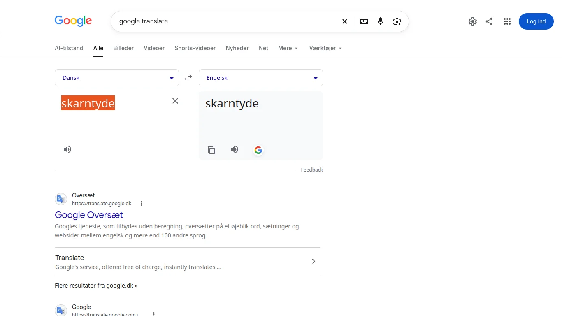
Task: Switch to Billeder tab
Action: (x=123, y=48)
